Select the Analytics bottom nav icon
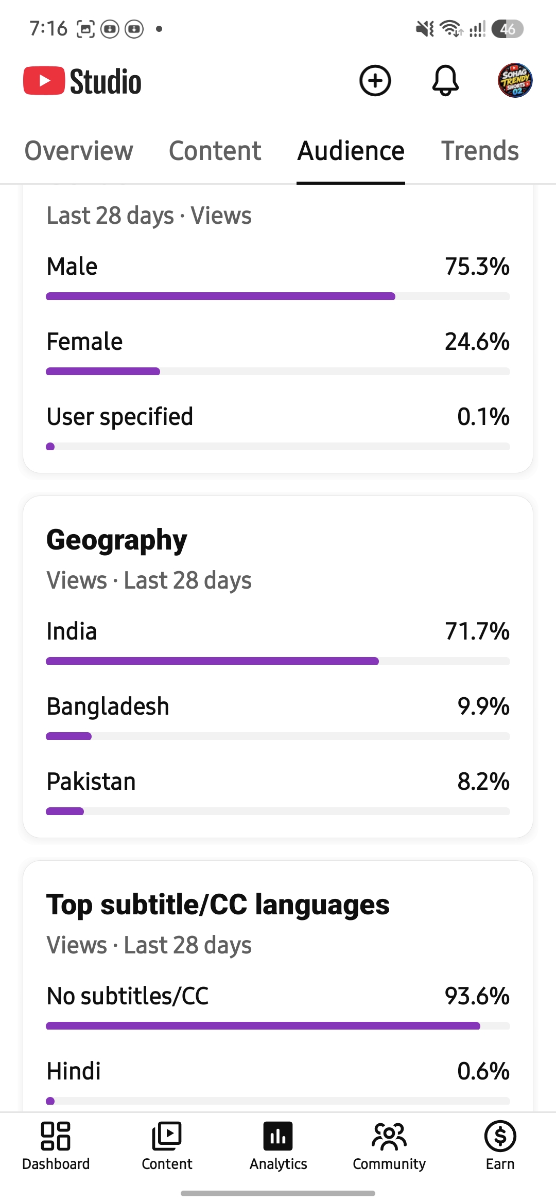The image size is (556, 1204). [278, 1146]
